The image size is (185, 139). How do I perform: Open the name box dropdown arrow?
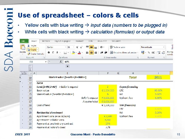46,62
